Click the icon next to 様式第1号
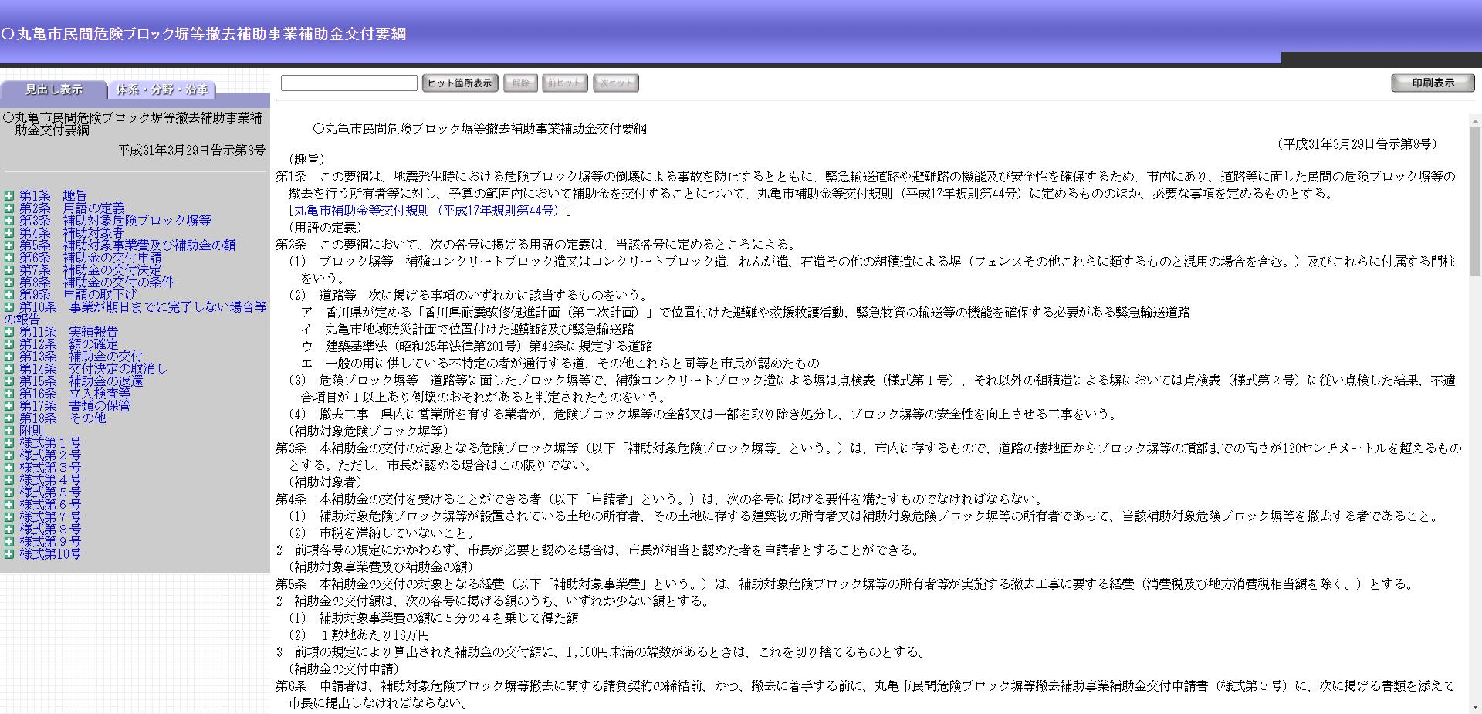Screen dimensions: 1482x714 [x=8, y=442]
